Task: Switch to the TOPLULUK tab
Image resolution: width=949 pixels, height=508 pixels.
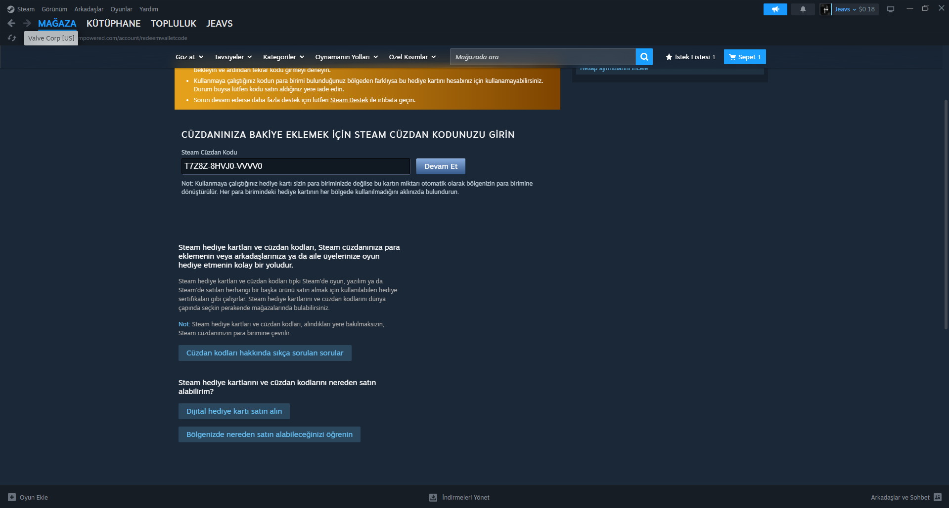Action: [x=174, y=24]
